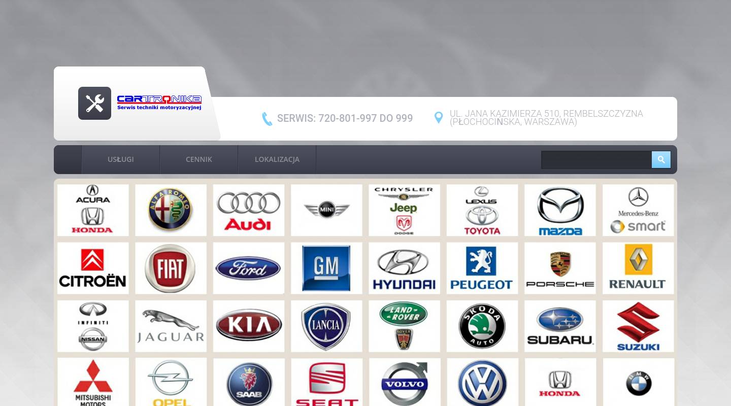Select the Ford logo tile

tap(249, 268)
